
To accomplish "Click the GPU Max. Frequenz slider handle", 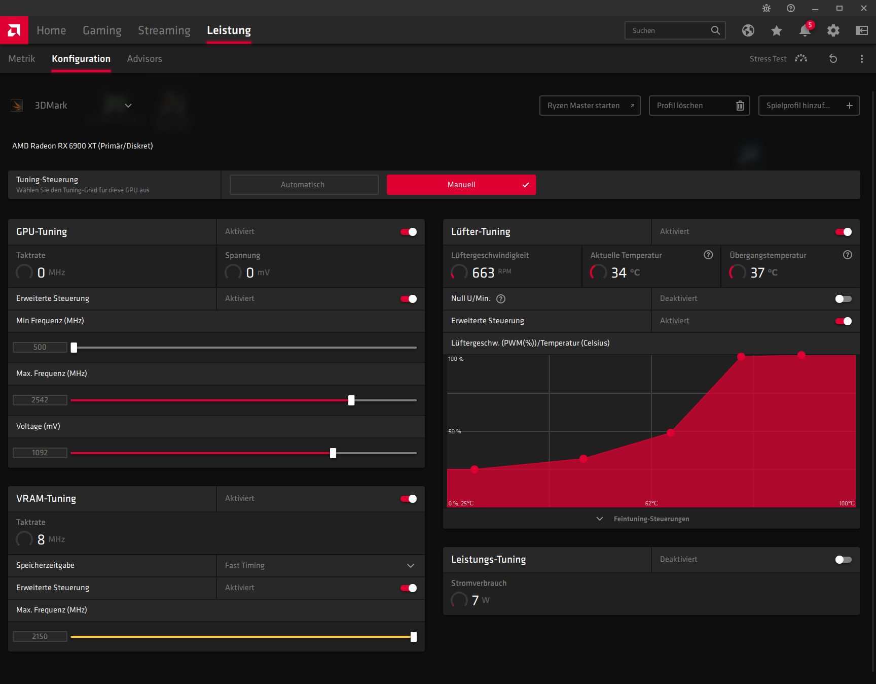I will click(351, 400).
